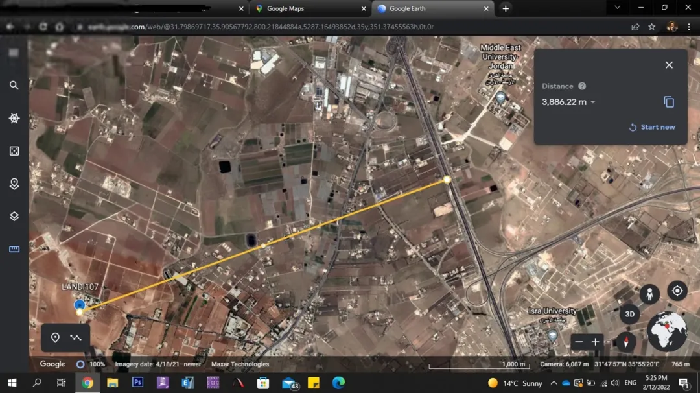Copy the distance to clipboard
700x393 pixels.
pos(668,102)
